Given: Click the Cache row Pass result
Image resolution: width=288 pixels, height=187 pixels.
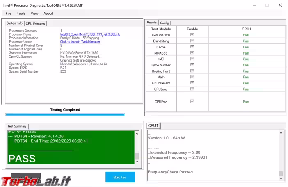Looking at the screenshot, I should 246,47.
